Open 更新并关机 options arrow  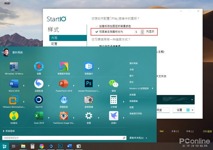coord(146,138)
